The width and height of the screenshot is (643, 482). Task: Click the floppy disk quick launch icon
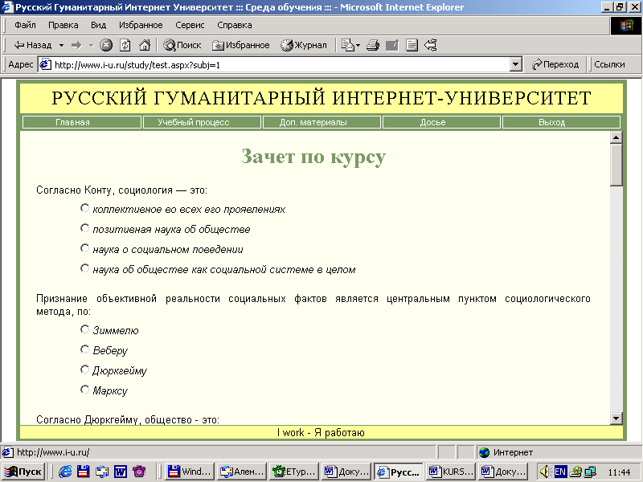click(84, 472)
